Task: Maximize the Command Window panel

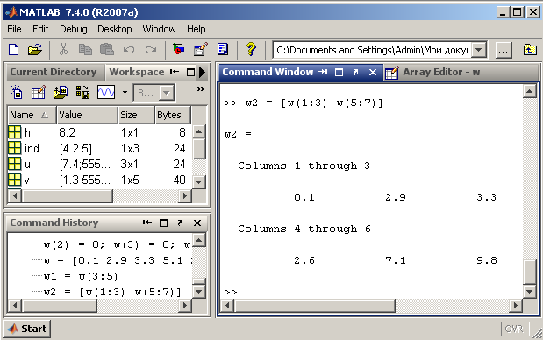Action: [339, 72]
